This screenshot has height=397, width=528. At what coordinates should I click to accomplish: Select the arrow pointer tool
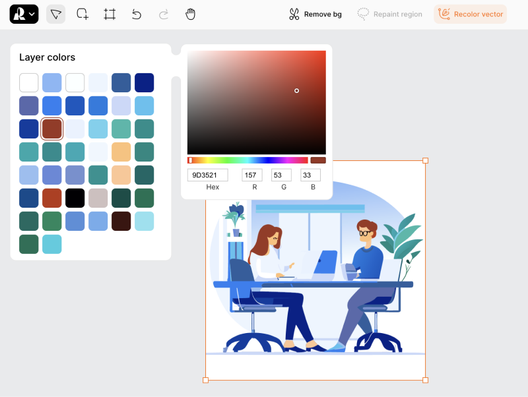coord(56,14)
